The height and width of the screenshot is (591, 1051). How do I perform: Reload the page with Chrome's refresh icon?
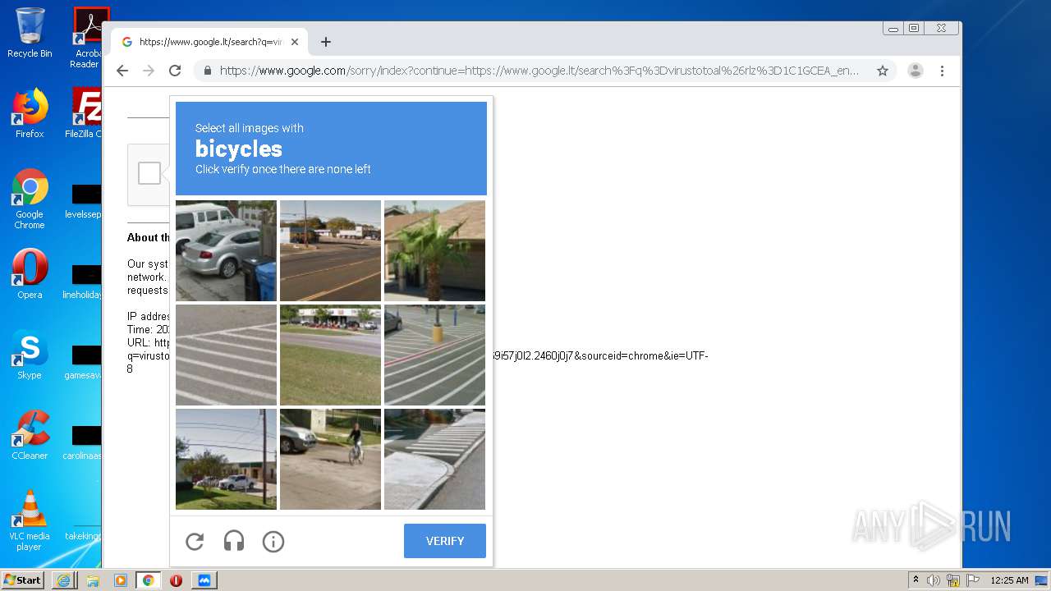tap(175, 71)
